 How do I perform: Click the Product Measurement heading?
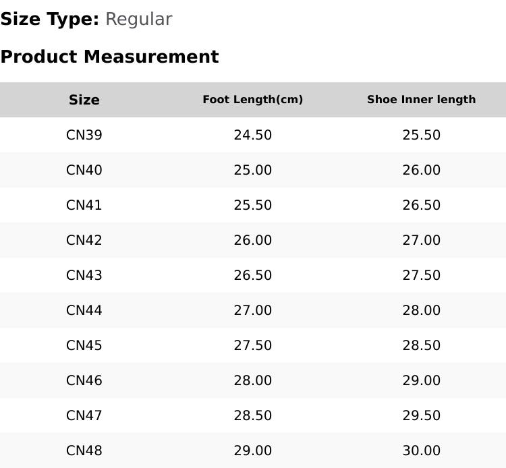coord(110,57)
